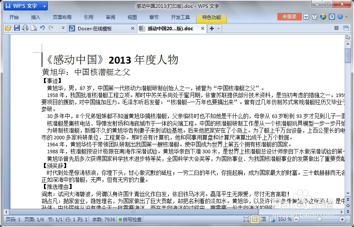The height and width of the screenshot is (227, 354).
Task: Open a document via the folder icon
Action: point(8,28)
